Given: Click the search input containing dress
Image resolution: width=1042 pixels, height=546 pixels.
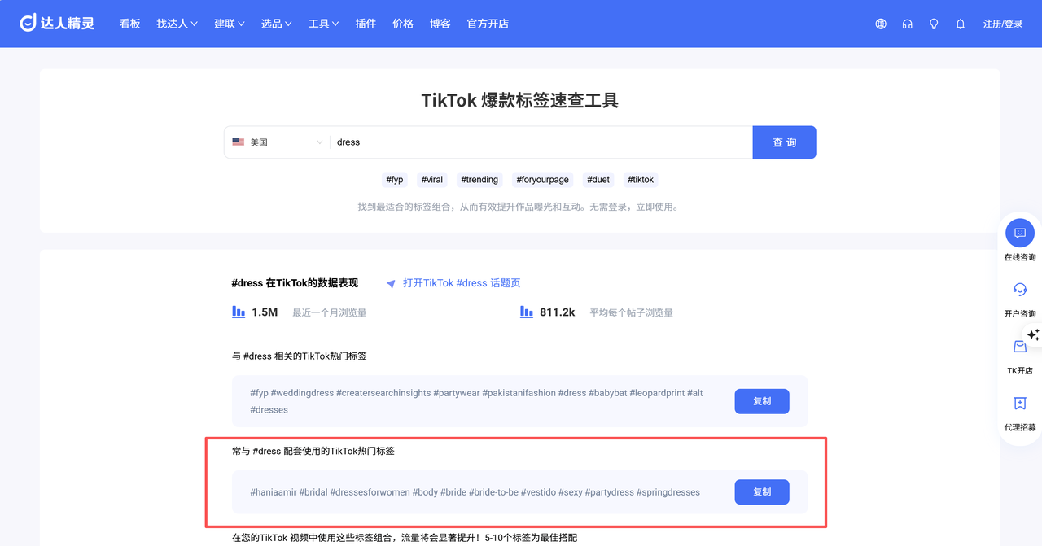Looking at the screenshot, I should (x=537, y=142).
